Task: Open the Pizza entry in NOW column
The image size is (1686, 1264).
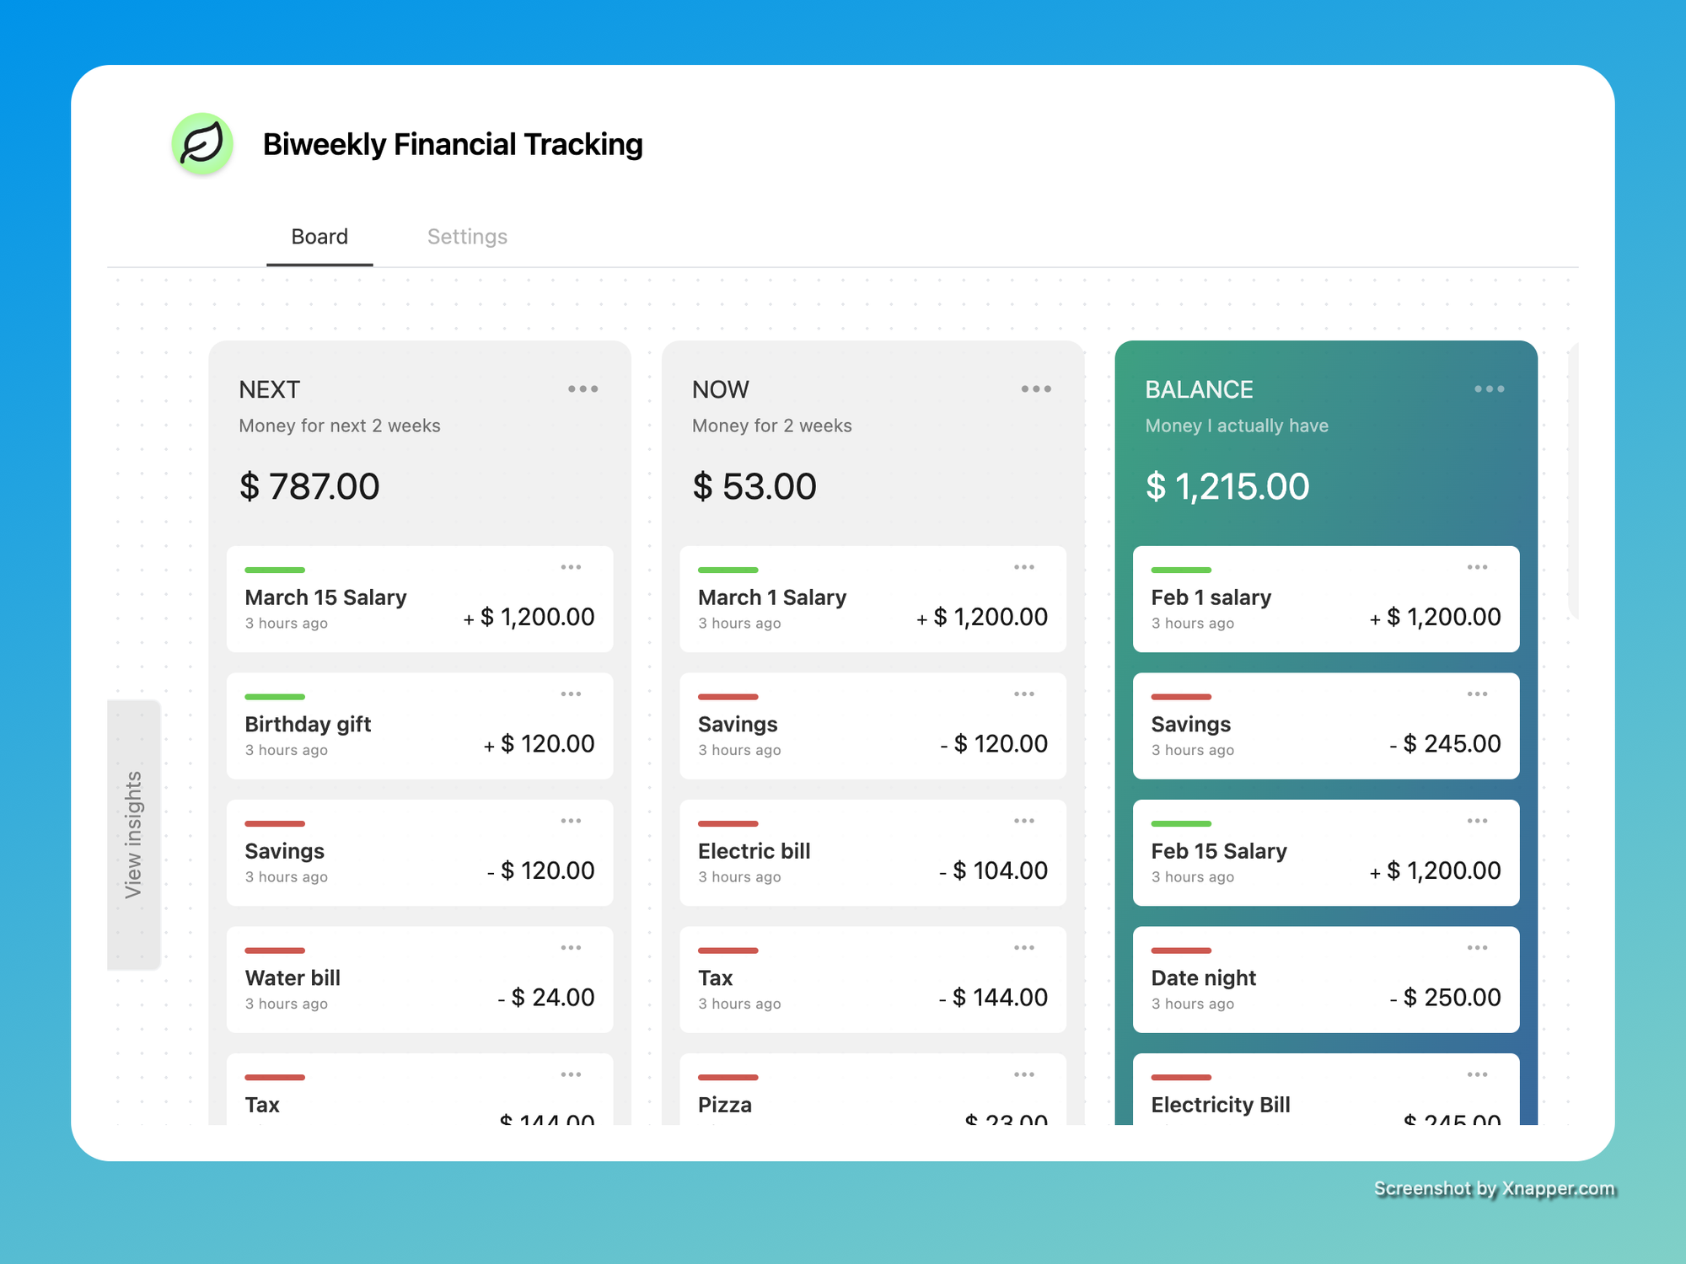Action: pos(725,1104)
